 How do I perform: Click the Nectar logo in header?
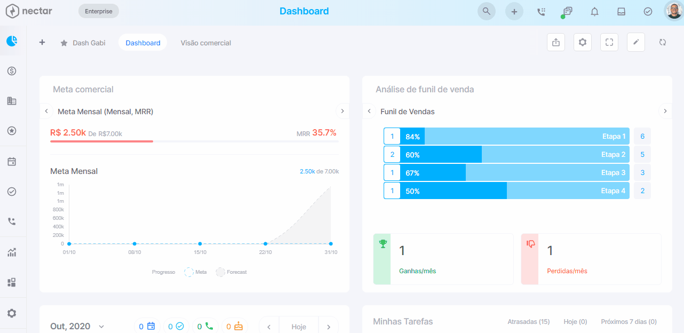(29, 11)
